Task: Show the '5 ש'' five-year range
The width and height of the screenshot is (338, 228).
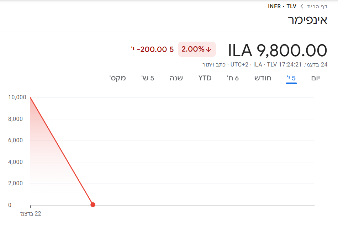Action: click(148, 78)
